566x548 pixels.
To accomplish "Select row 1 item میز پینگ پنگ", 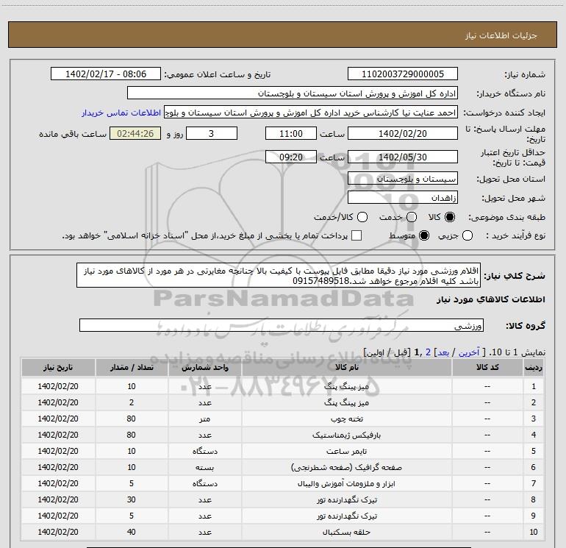I will [x=346, y=386].
